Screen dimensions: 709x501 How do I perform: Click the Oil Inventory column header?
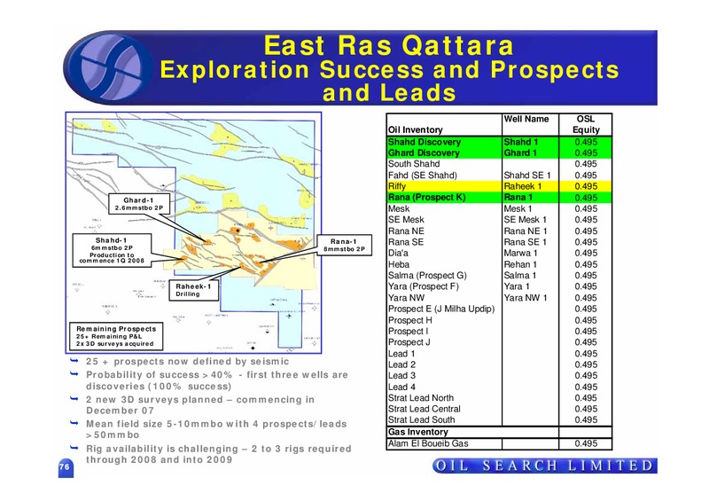click(x=415, y=129)
